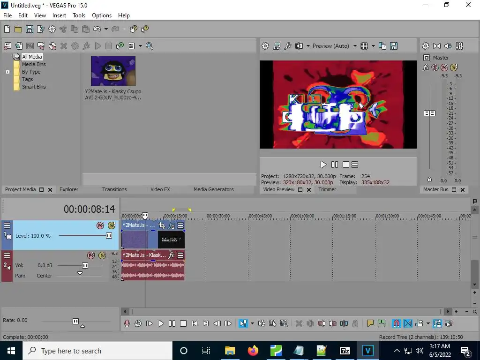Click the Import Media icon in Project Media

19,46
